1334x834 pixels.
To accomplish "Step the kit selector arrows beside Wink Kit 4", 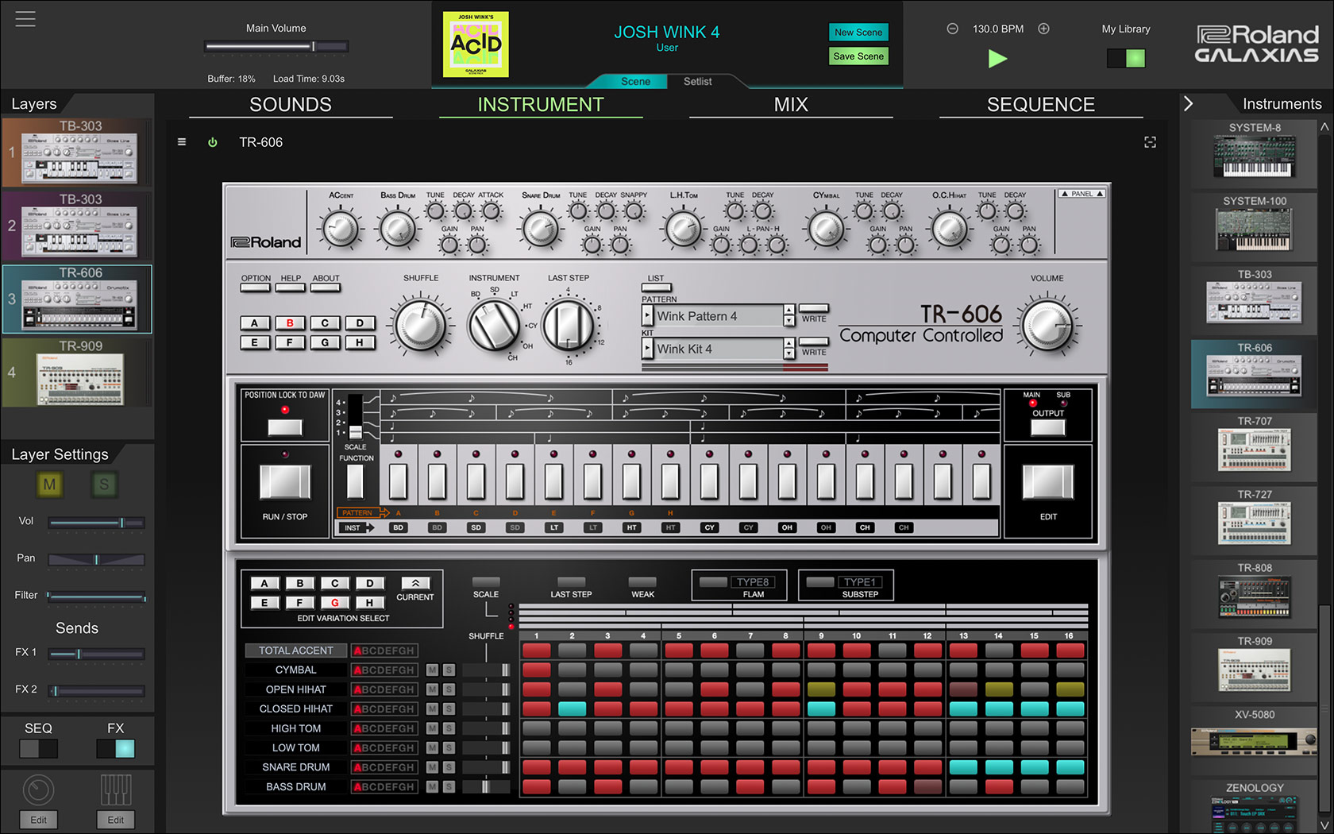I will [x=788, y=349].
